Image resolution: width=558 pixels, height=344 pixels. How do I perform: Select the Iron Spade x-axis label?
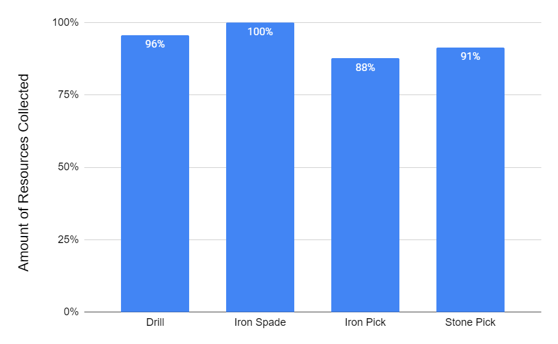260,322
